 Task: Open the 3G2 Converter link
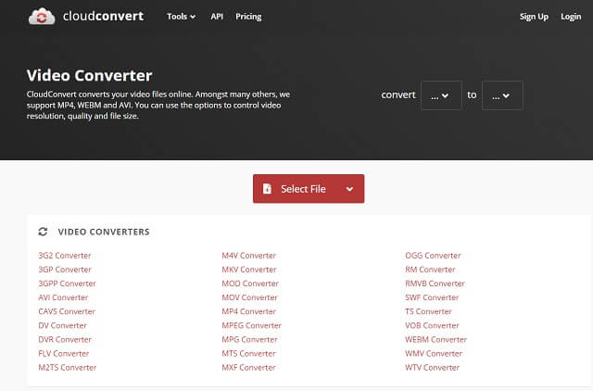(65, 256)
